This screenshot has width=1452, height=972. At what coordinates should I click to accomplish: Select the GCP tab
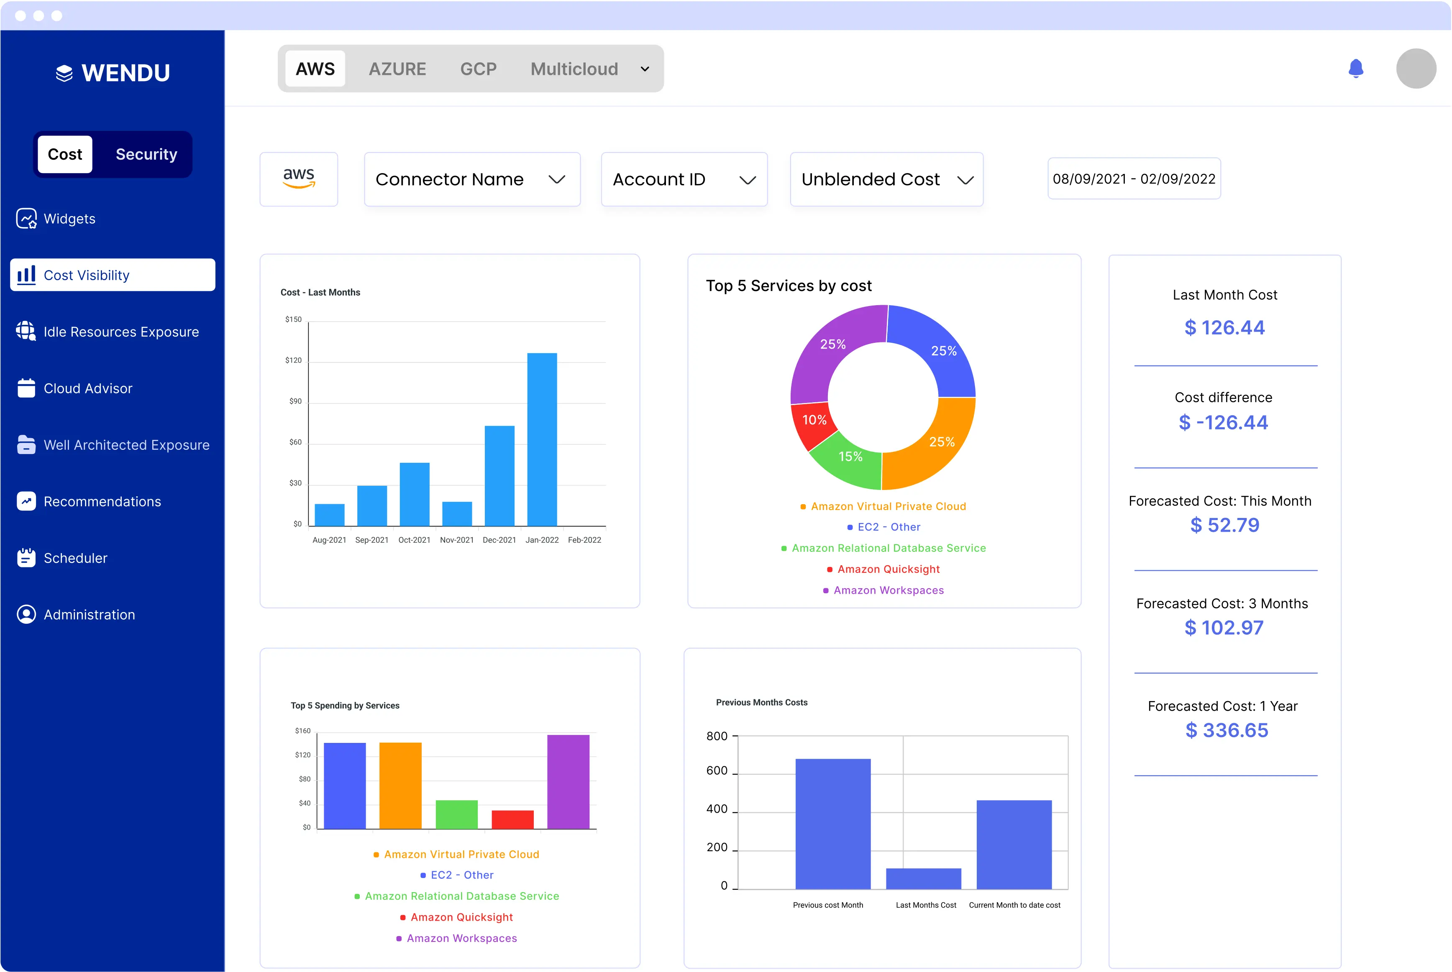click(x=478, y=69)
